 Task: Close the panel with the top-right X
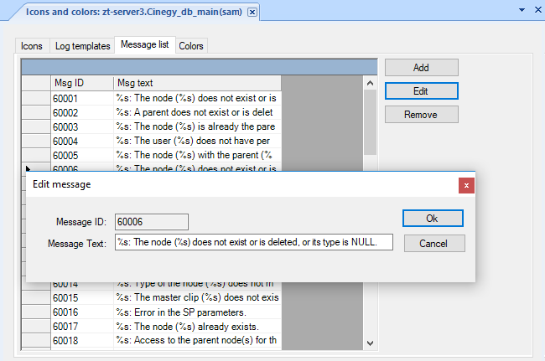pyautogui.click(x=537, y=9)
